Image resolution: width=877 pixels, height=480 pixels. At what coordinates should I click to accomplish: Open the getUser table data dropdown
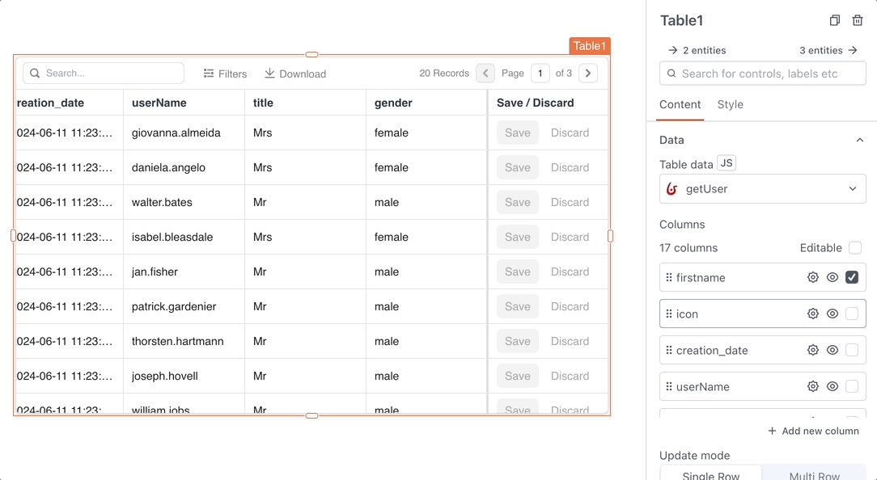762,189
